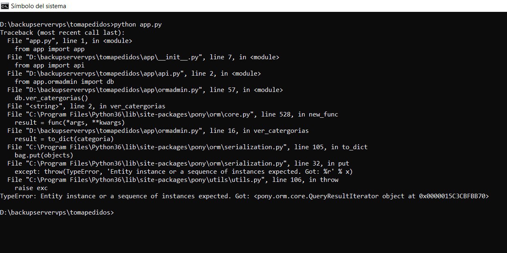Click the "bag.put(objects)" line
The image size is (507, 253).
[44, 155]
